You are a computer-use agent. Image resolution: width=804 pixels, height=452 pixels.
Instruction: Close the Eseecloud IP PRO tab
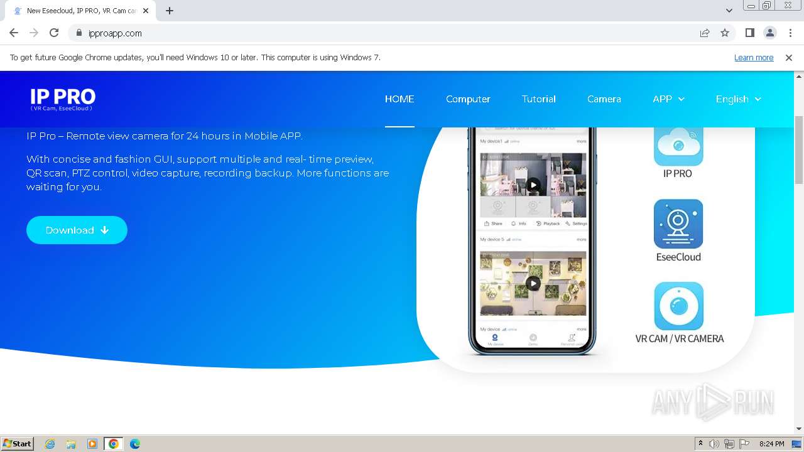pos(146,11)
